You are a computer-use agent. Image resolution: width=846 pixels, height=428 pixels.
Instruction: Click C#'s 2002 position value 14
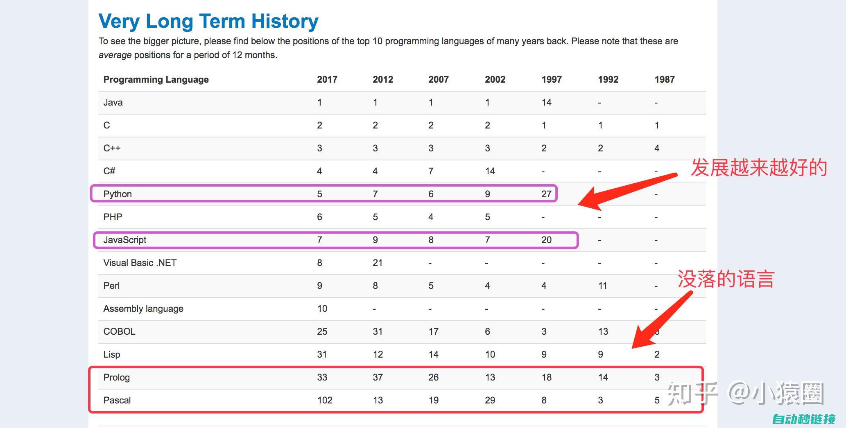[x=490, y=171]
